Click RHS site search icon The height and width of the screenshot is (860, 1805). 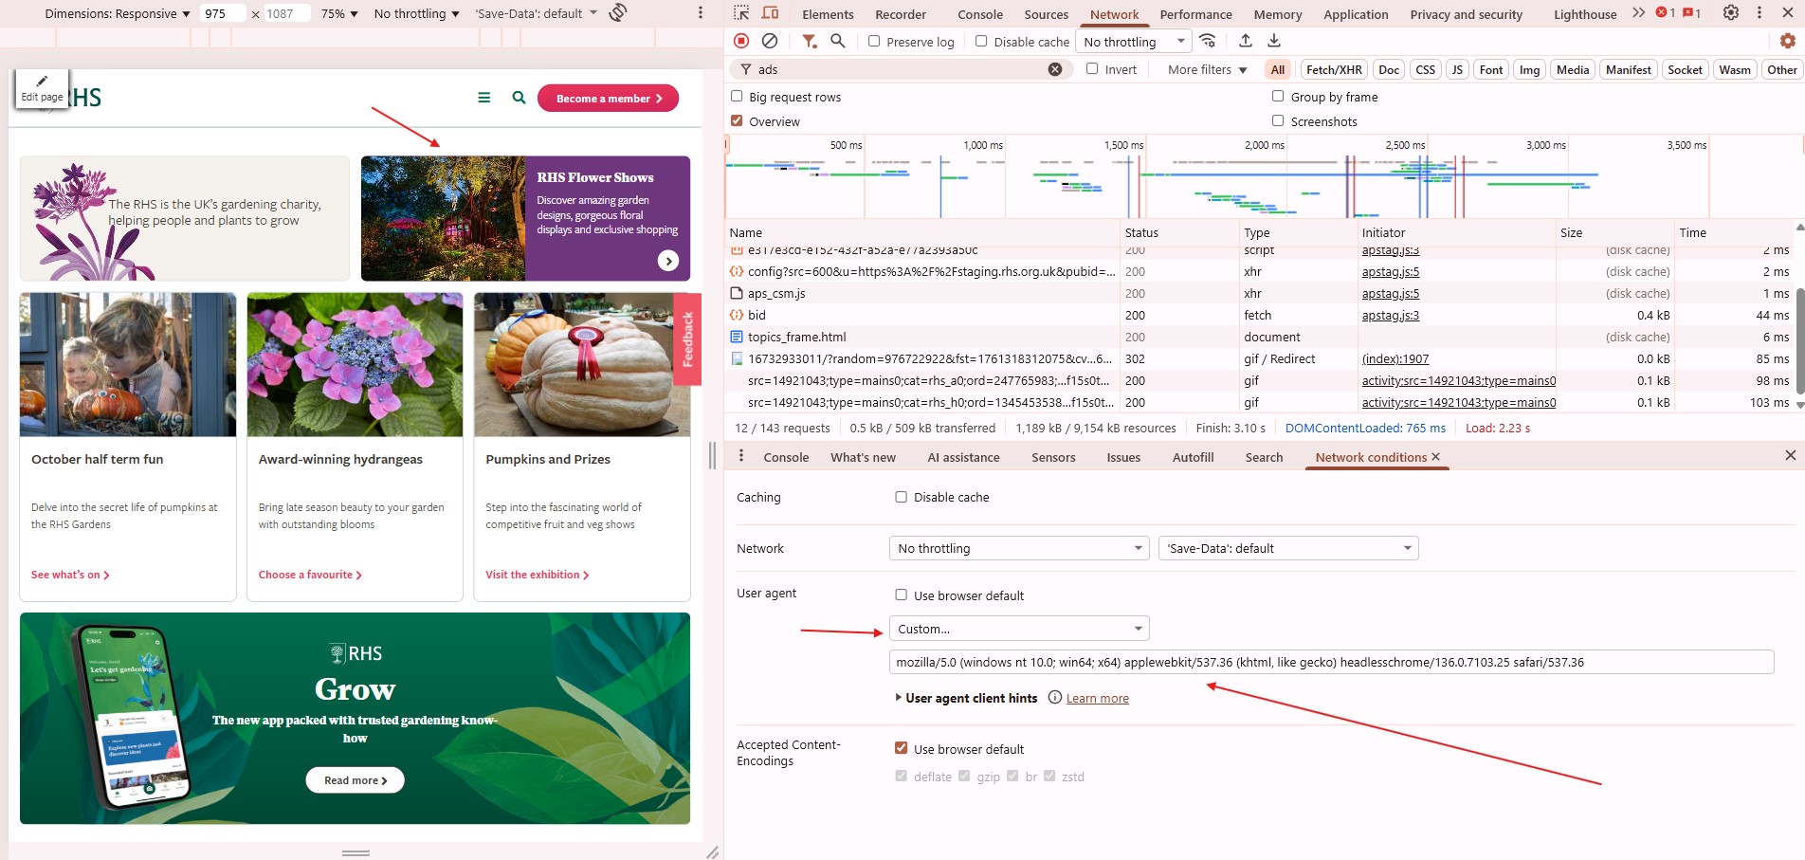(x=519, y=98)
